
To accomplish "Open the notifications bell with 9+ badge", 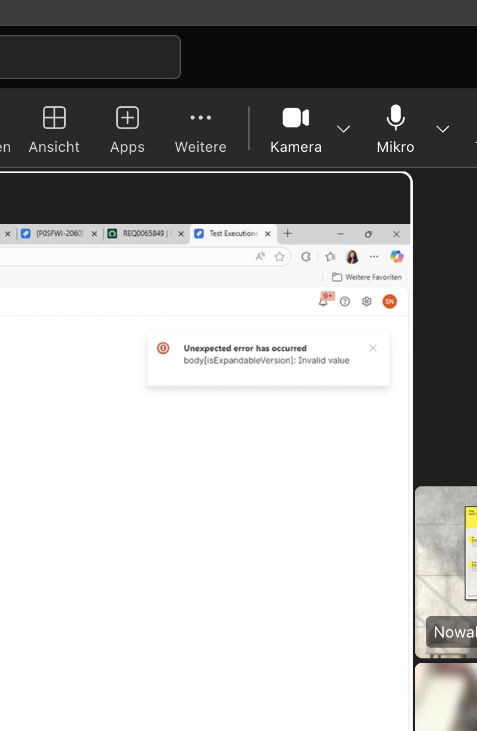I will click(324, 302).
